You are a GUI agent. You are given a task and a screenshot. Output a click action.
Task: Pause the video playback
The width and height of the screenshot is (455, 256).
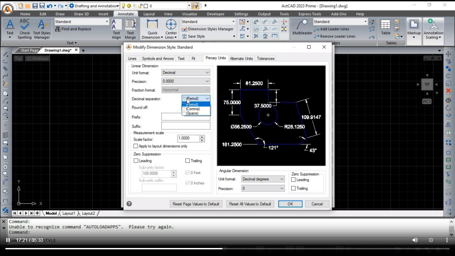[8, 240]
